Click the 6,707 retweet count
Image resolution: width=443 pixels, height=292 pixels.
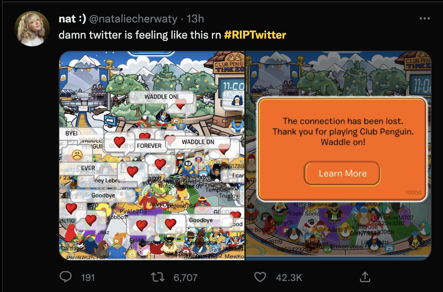pos(185,277)
